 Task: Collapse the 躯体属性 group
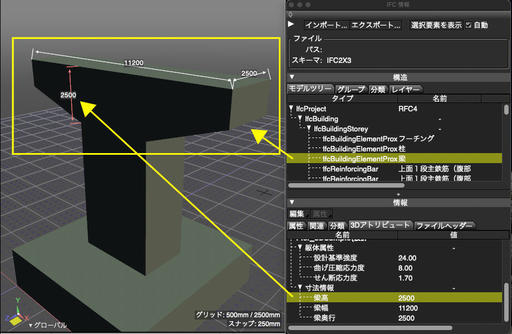[300, 248]
